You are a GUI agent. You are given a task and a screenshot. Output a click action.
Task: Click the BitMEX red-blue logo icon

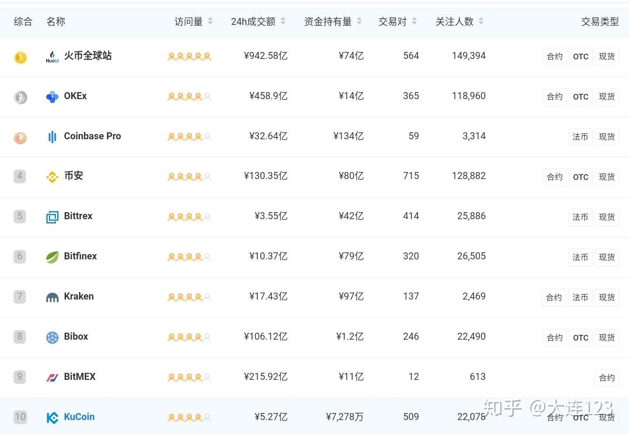(52, 377)
